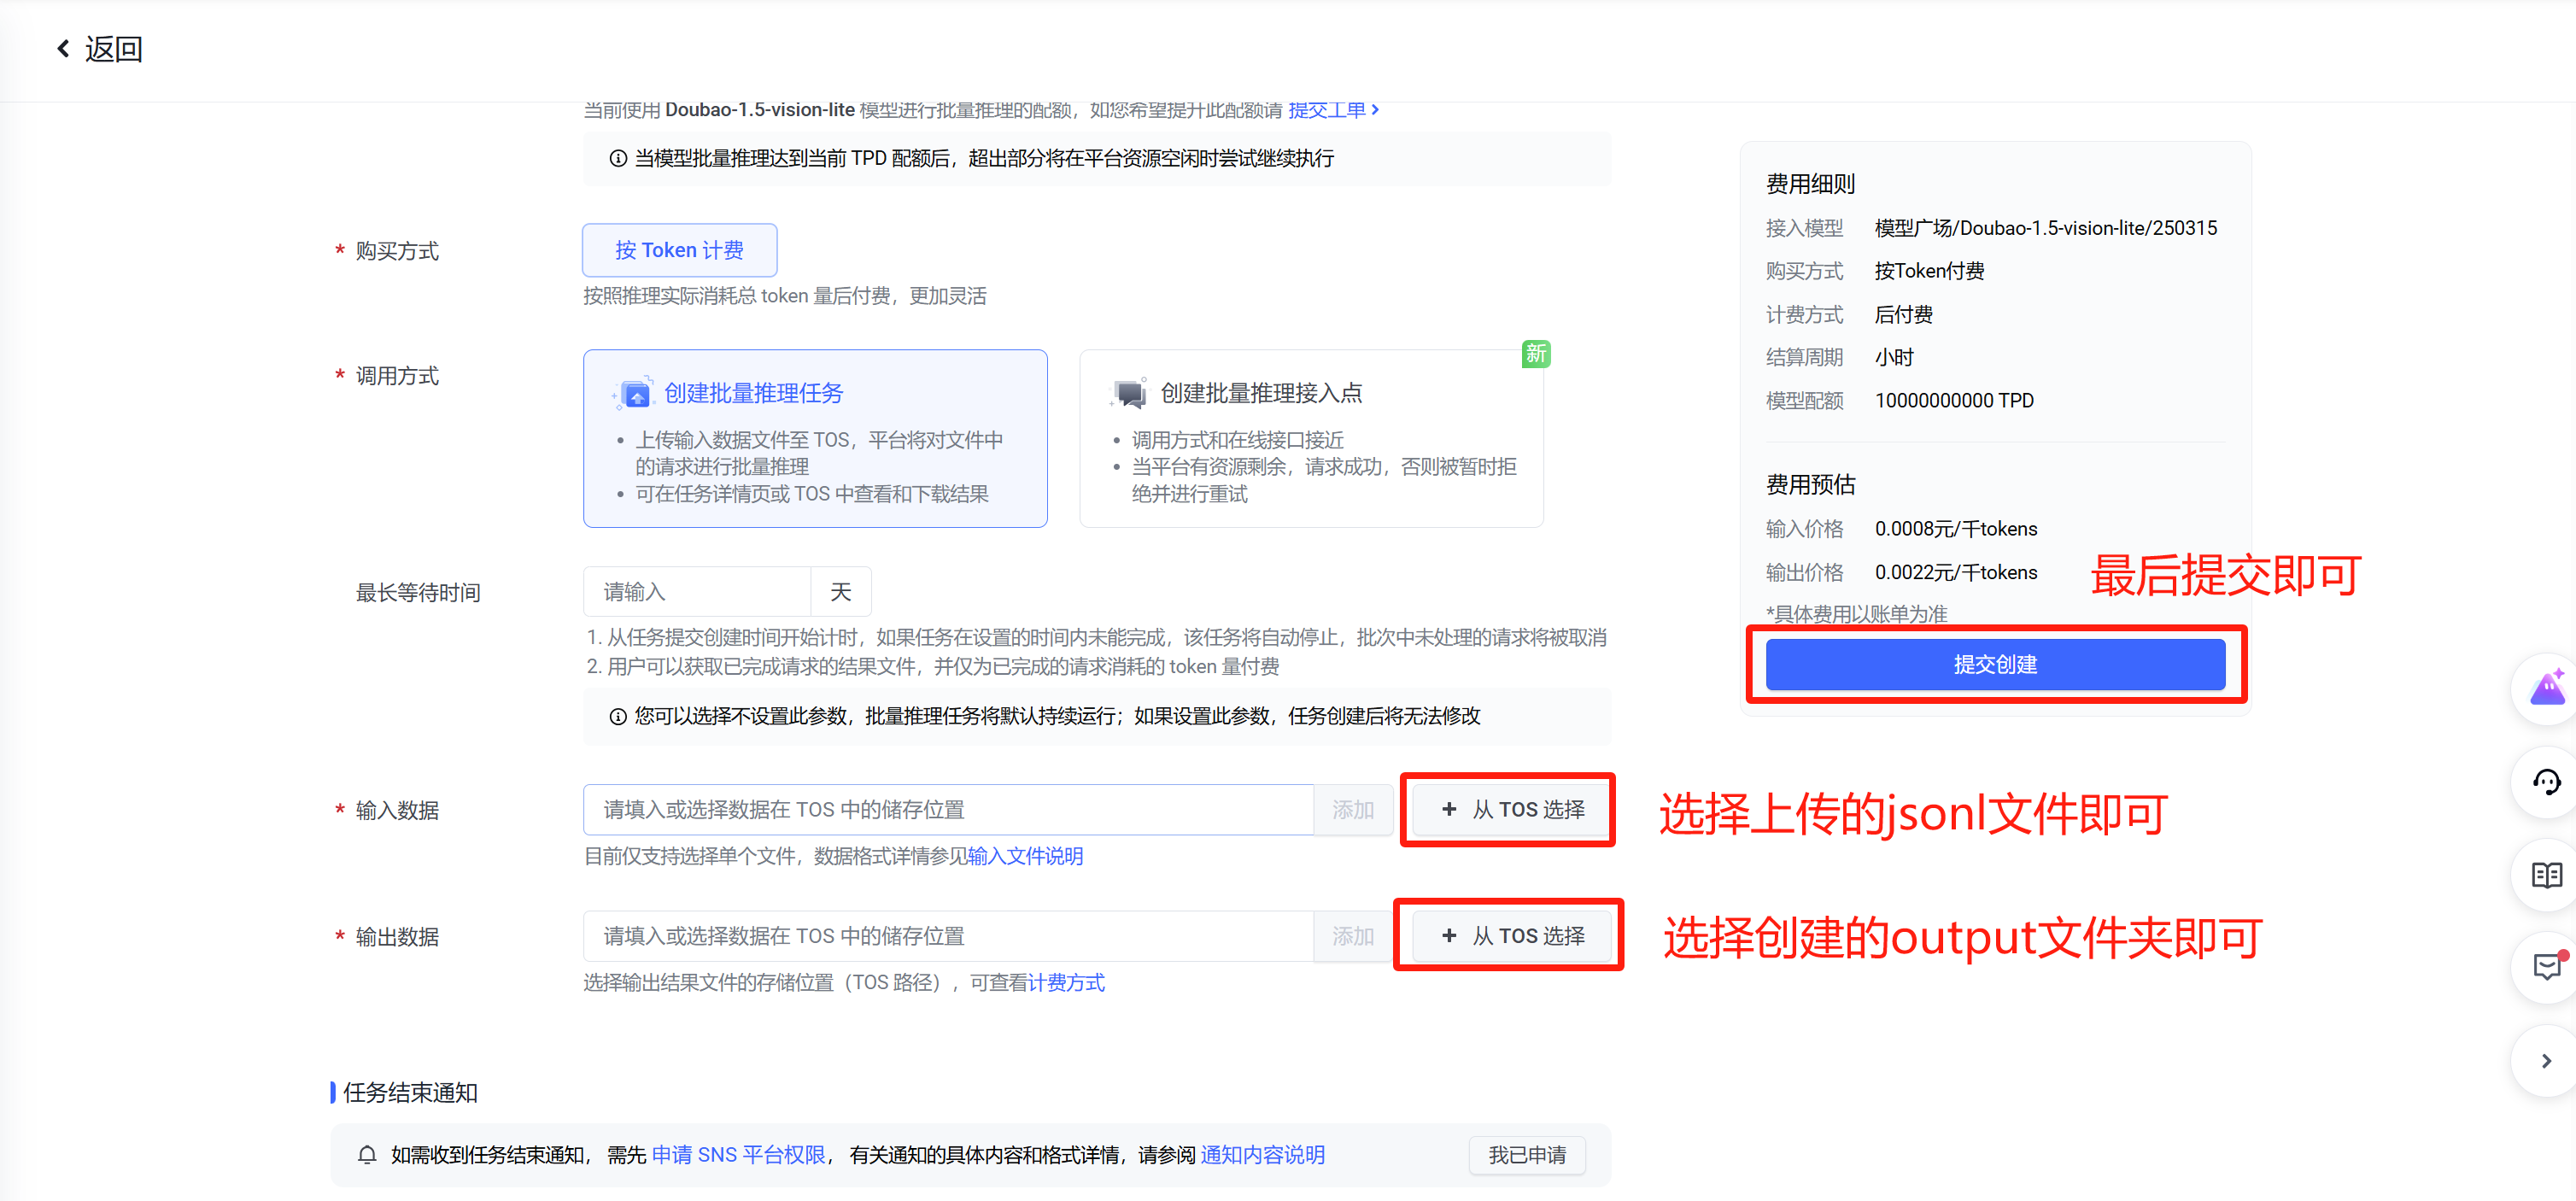Open the 输入文件说明 link
The width and height of the screenshot is (2576, 1201).
pyautogui.click(x=1025, y=856)
